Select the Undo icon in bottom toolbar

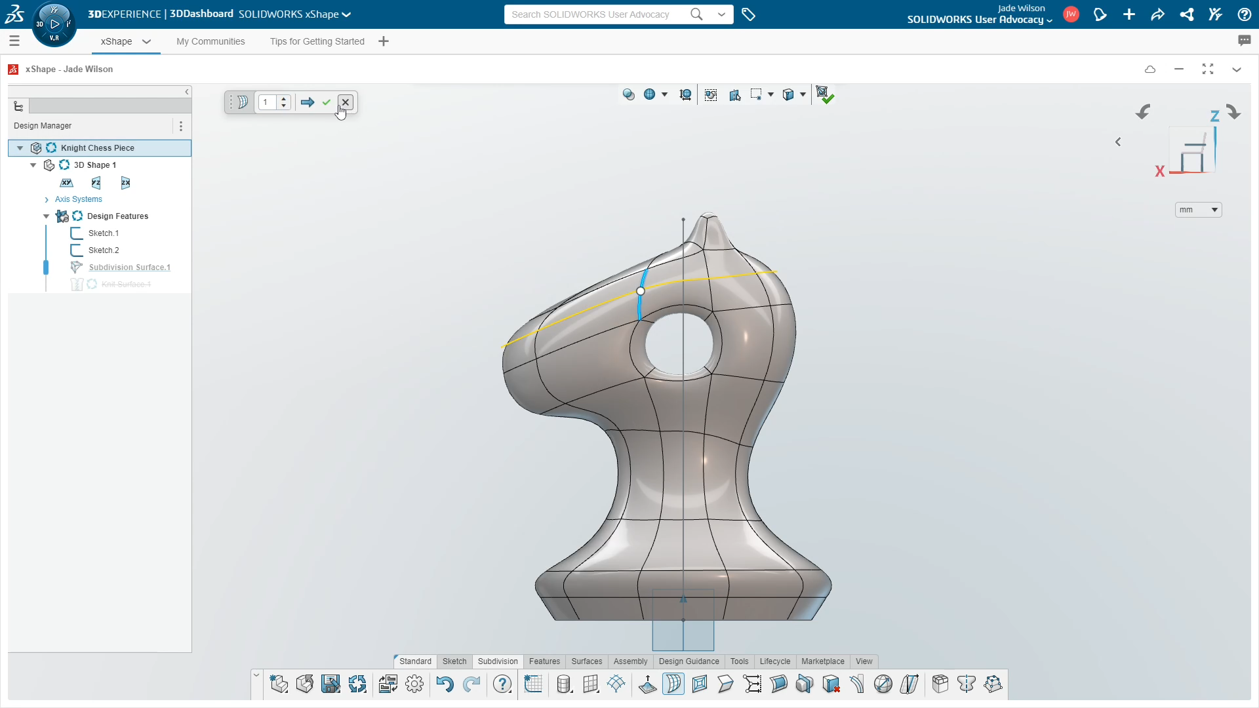pos(443,684)
